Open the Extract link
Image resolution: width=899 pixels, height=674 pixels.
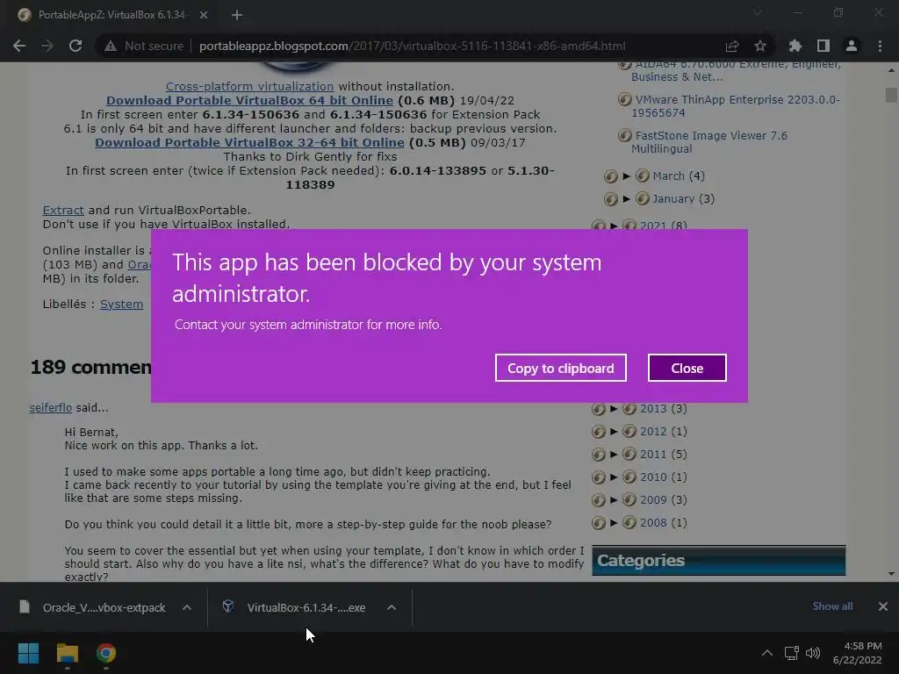[x=63, y=211]
